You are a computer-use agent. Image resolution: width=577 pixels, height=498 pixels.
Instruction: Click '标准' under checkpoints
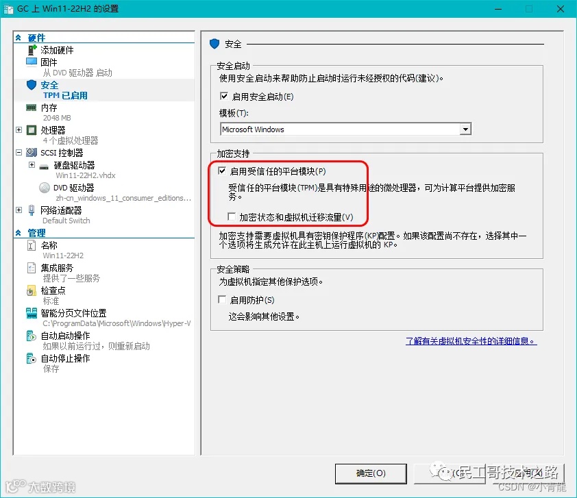pyautogui.click(x=51, y=301)
